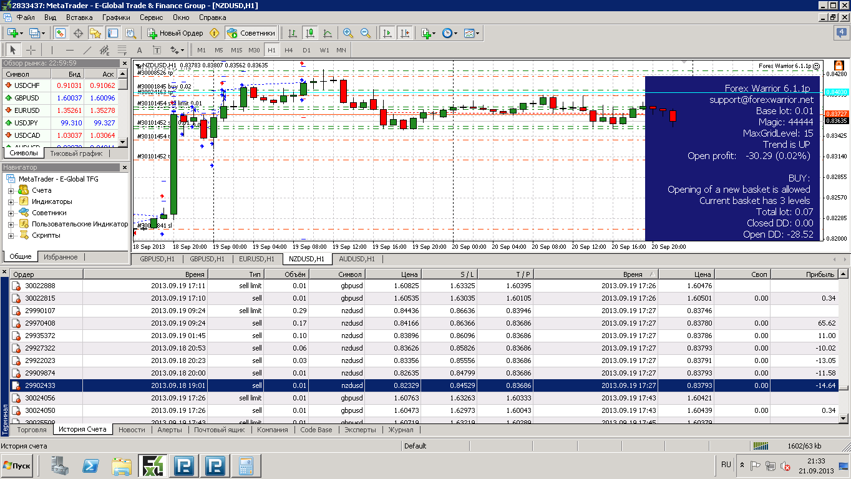851x479 pixels.
Task: Switch chart to line chart style
Action: pyautogui.click(x=327, y=33)
